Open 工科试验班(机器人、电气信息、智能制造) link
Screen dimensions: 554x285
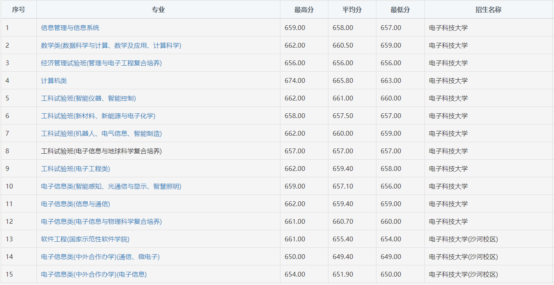pyautogui.click(x=101, y=133)
